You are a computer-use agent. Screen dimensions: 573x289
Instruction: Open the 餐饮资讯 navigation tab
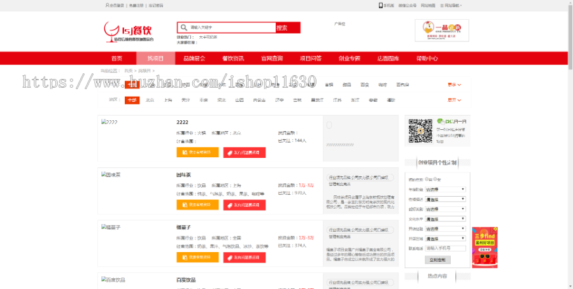pos(233,58)
